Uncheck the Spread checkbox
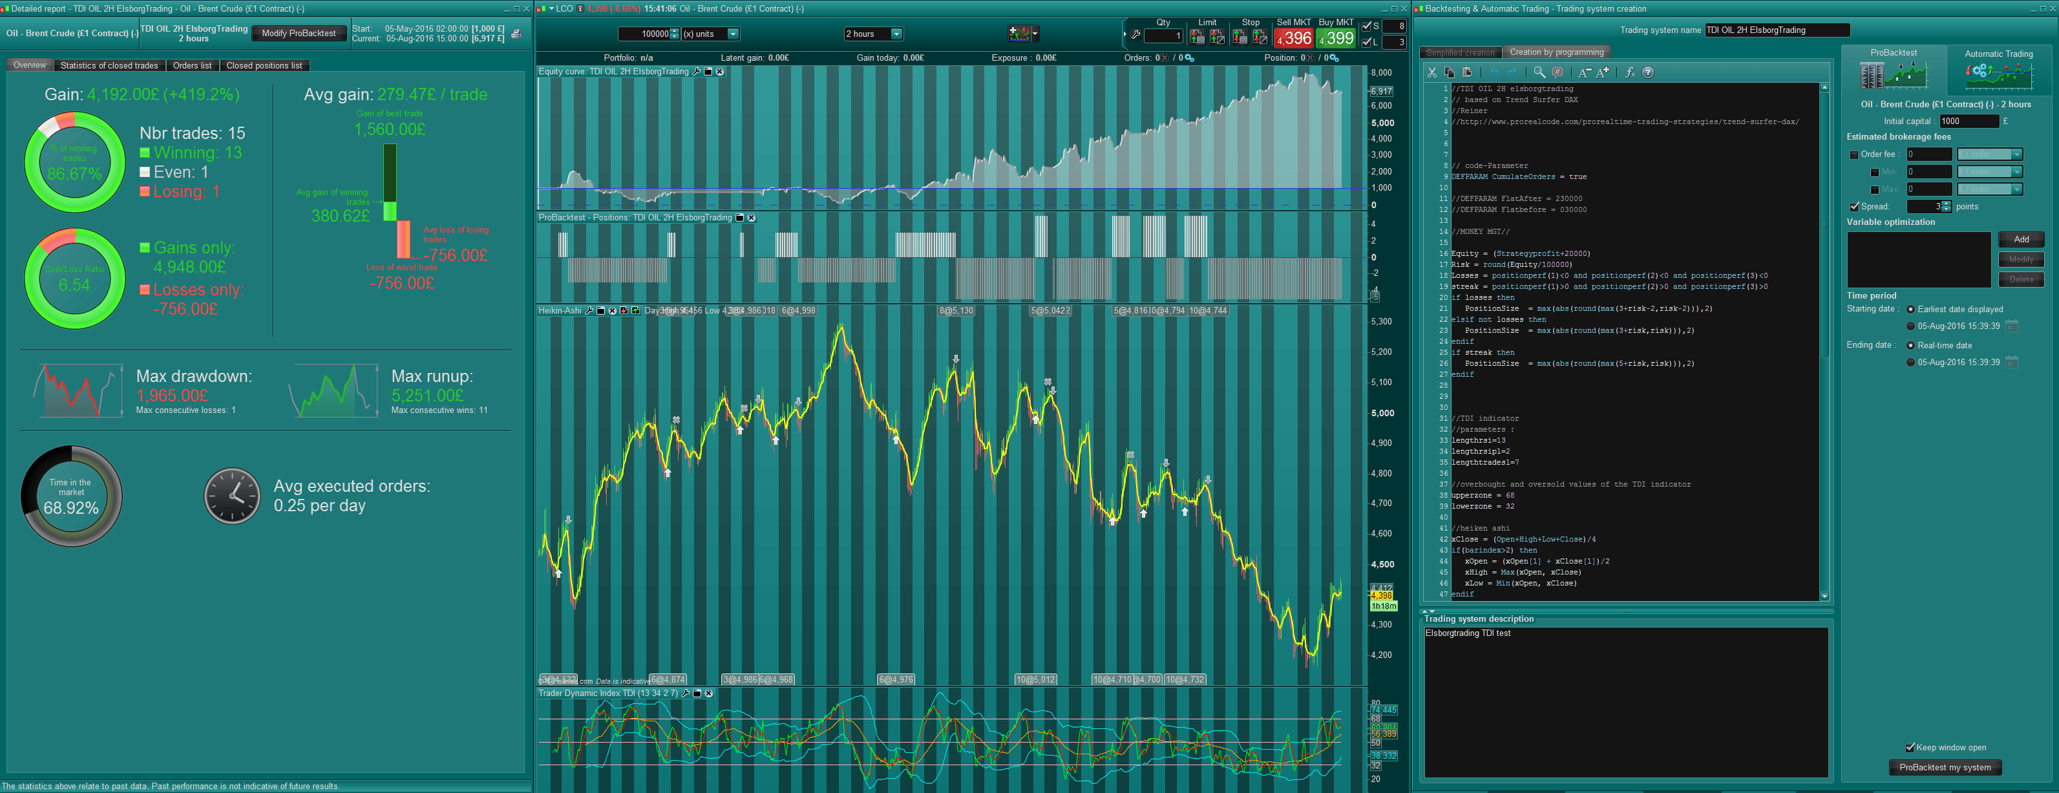Screen dimensions: 2059x793 [1853, 207]
